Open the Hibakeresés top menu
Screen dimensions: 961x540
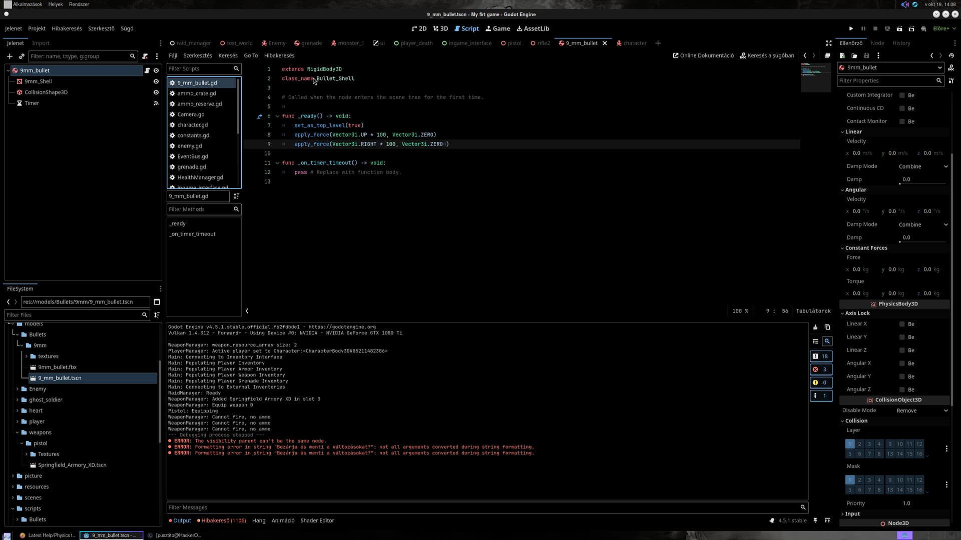coord(67,28)
